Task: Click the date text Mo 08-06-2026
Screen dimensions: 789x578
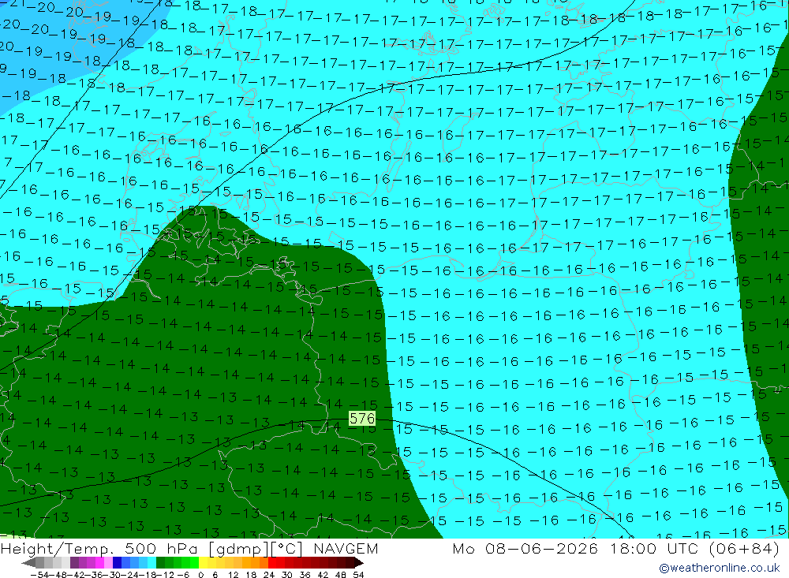Action: coord(525,548)
